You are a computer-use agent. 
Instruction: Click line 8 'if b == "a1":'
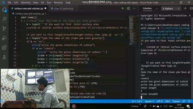tap(35, 42)
